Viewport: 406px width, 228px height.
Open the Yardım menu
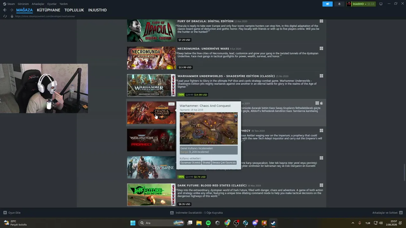click(63, 4)
